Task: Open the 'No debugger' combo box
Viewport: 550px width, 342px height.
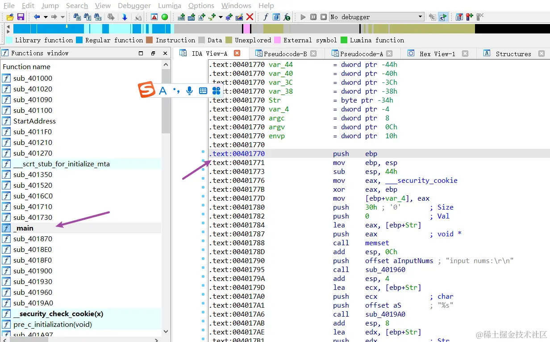Action: [x=377, y=17]
